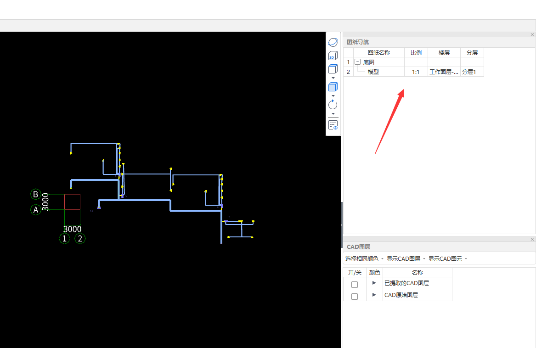Viewport: 536px width, 348px height.
Task: Click axis bubble B on the canvas
Action: [x=35, y=194]
